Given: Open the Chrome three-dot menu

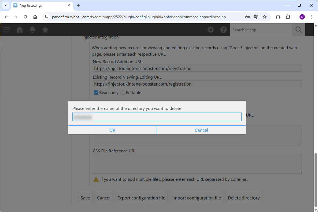Looking at the screenshot, I should click(312, 17).
